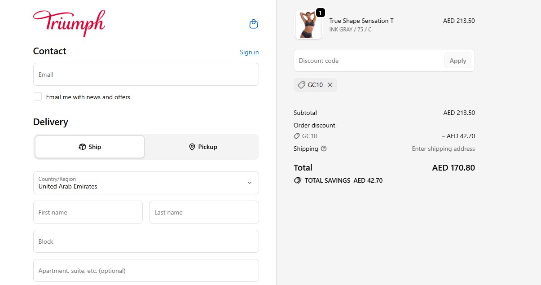Click the shipping help question mark icon

pyautogui.click(x=324, y=149)
